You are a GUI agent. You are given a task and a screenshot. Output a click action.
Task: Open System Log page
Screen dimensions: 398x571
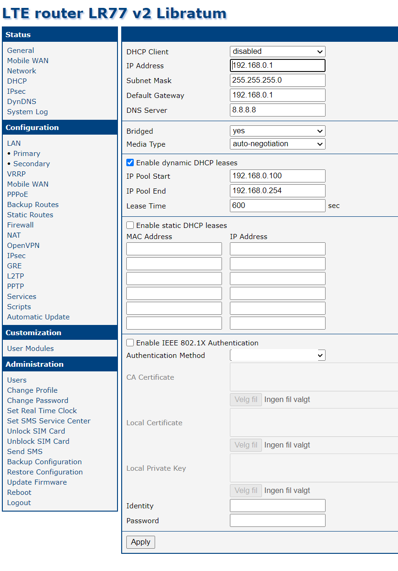pyautogui.click(x=27, y=112)
